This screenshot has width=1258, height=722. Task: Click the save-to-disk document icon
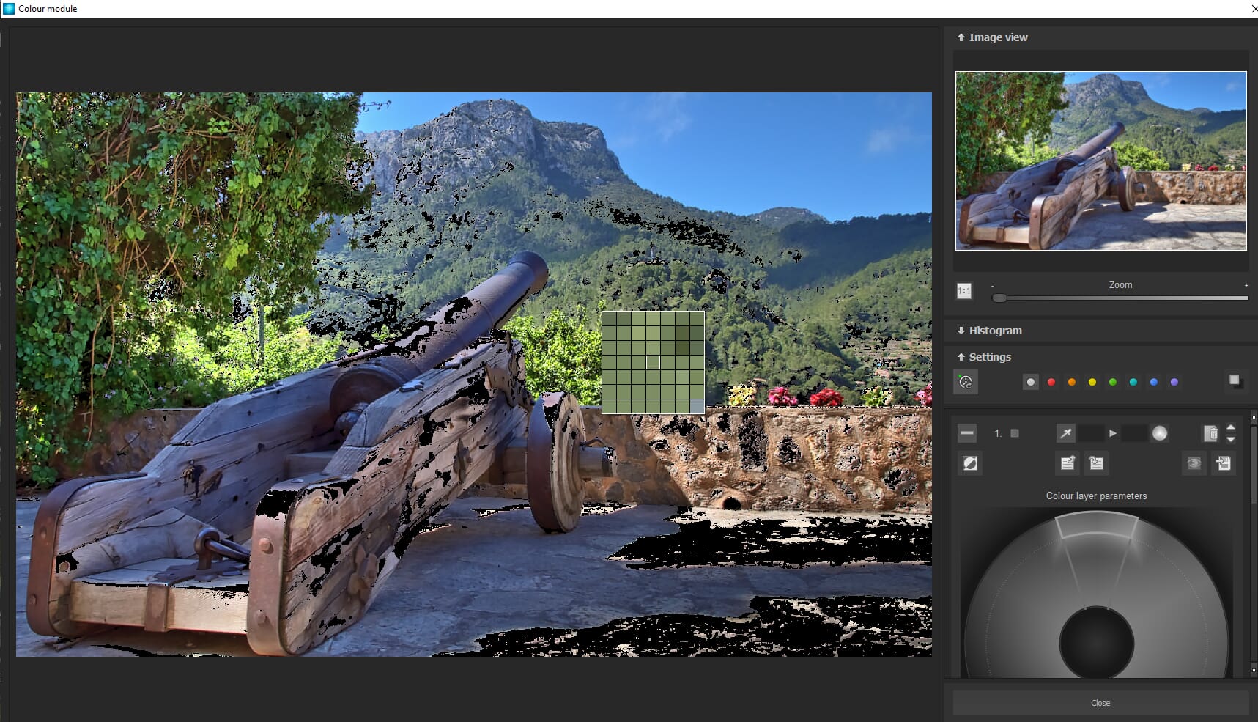[x=1224, y=463]
